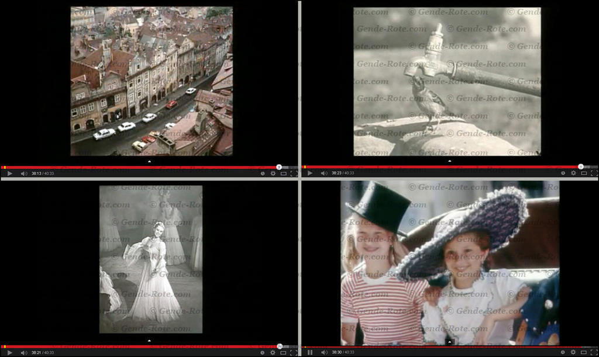Play the top-left rooftops video

coord(9,174)
